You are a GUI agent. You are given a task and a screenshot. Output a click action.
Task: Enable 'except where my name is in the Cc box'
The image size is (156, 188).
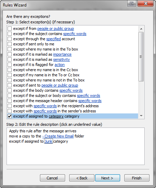coord(10,70)
